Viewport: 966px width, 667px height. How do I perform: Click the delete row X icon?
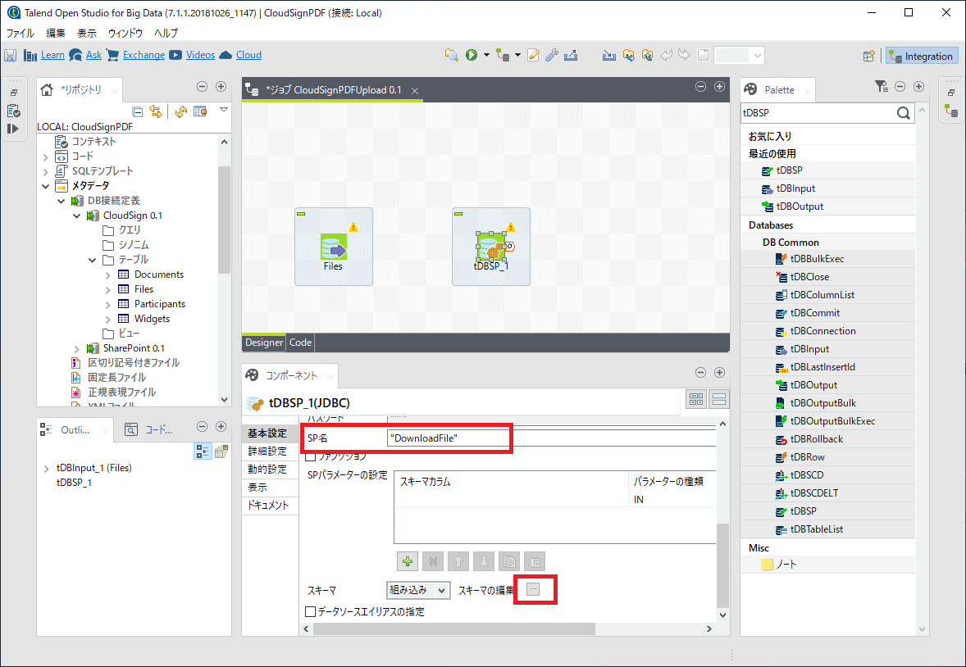433,561
